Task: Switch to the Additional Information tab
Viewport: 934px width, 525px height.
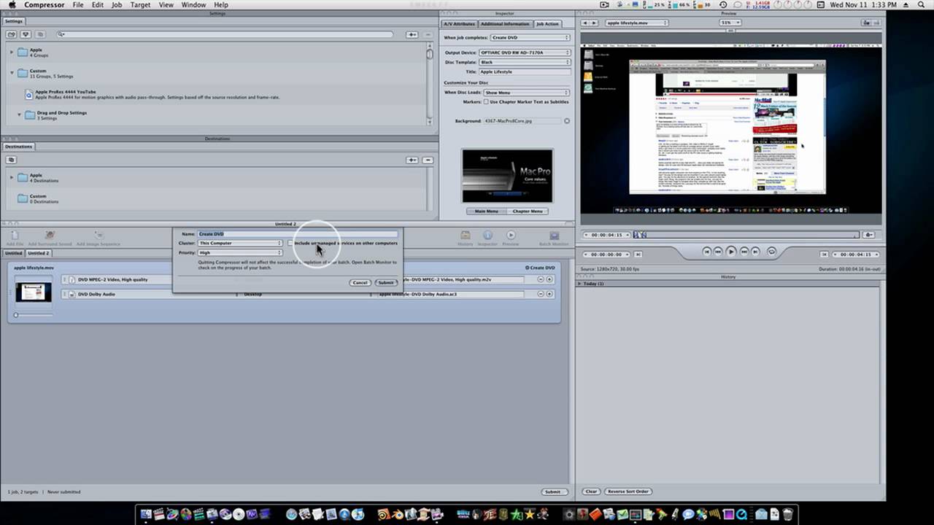Action: pyautogui.click(x=505, y=24)
